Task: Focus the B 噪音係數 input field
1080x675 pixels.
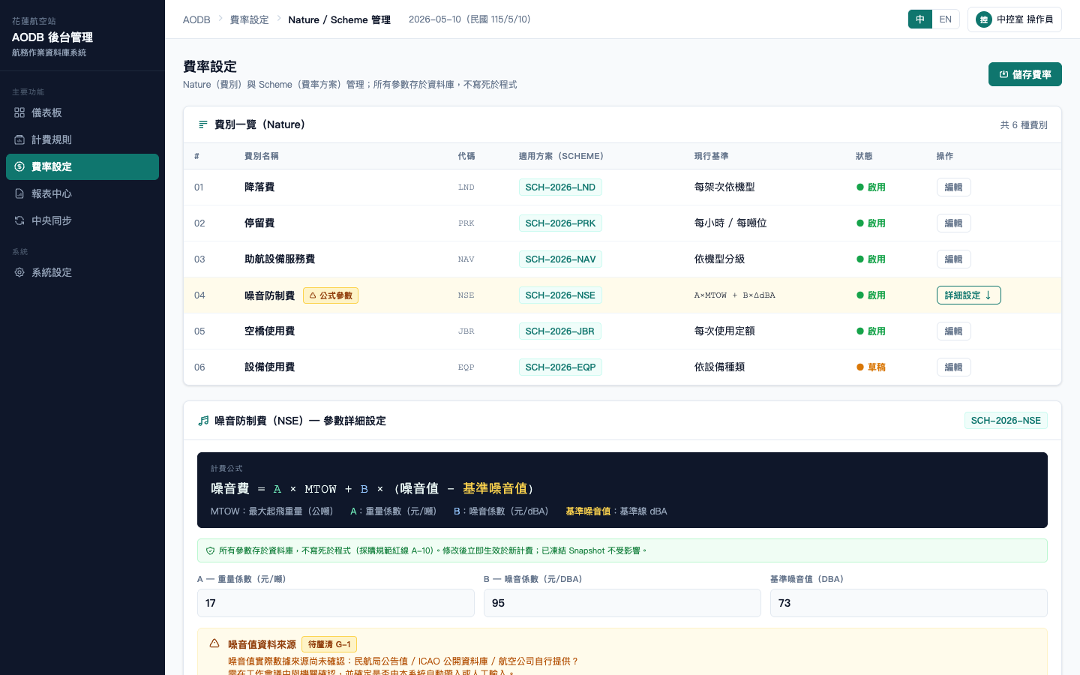Action: 622,603
